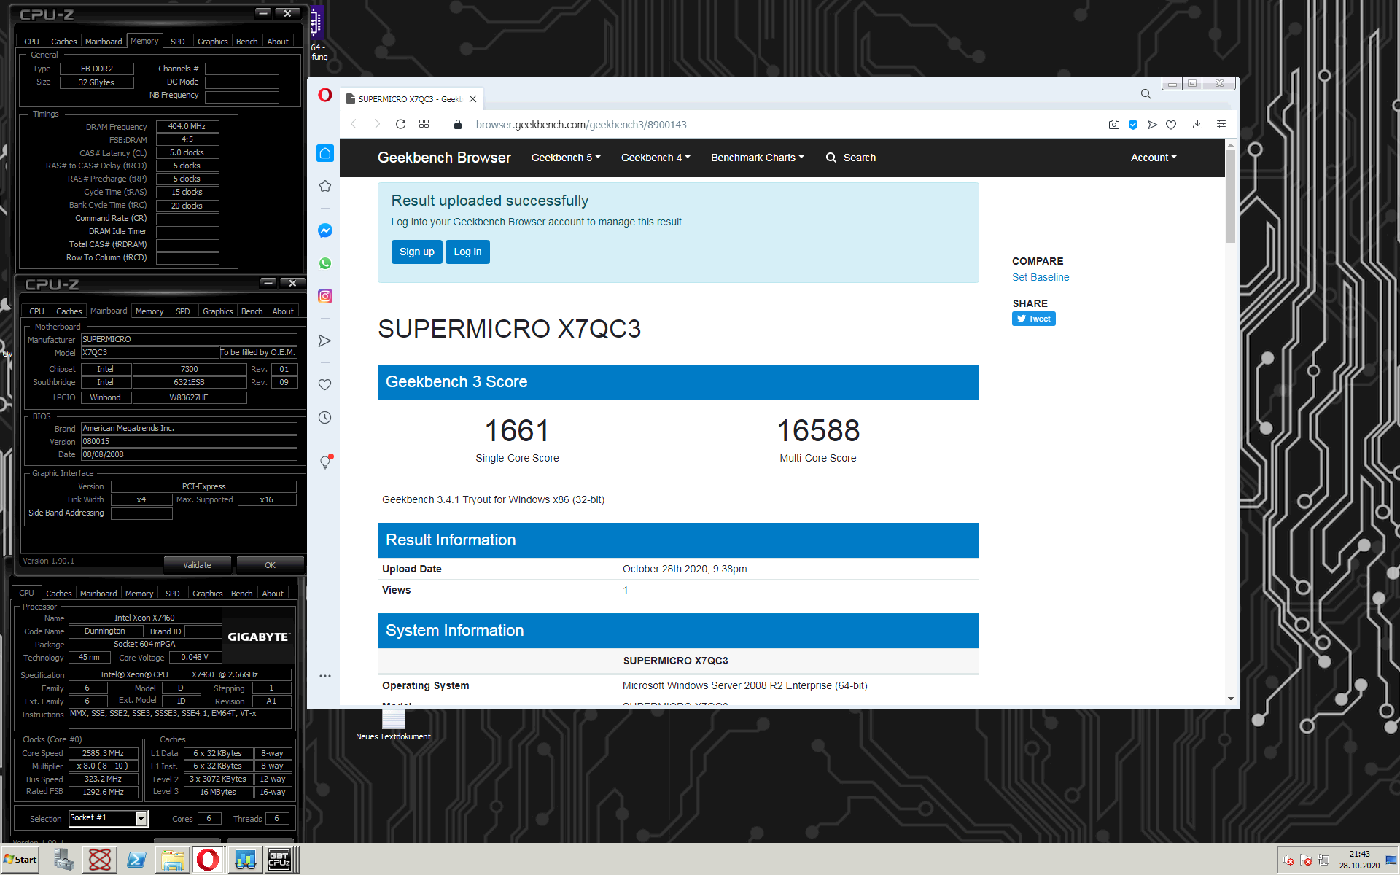The height and width of the screenshot is (875, 1400).
Task: Click the lightbulb tips icon in sidebar
Action: pos(325,462)
